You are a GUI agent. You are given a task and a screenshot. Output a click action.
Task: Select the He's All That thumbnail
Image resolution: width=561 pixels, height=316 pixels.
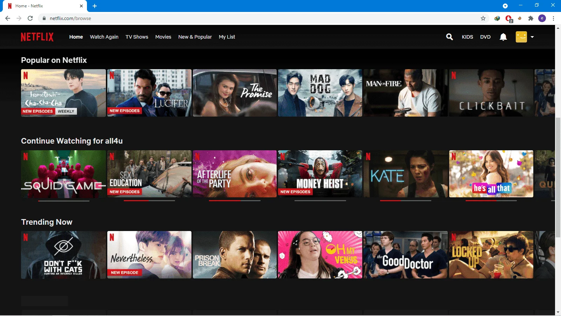pyautogui.click(x=491, y=174)
